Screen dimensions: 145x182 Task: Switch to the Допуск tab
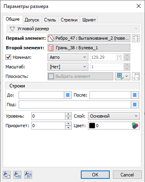pos(32,20)
